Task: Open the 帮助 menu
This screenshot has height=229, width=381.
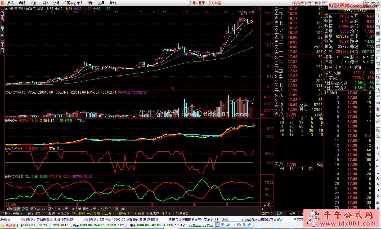Action: click(113, 3)
